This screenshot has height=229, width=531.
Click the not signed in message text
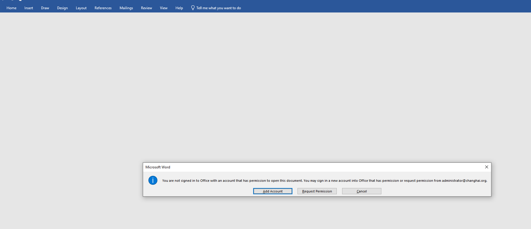coord(325,181)
